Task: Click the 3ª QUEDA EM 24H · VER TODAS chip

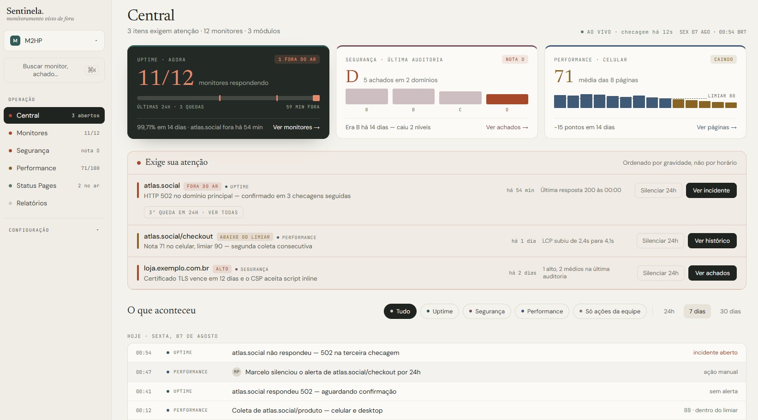Action: 193,212
